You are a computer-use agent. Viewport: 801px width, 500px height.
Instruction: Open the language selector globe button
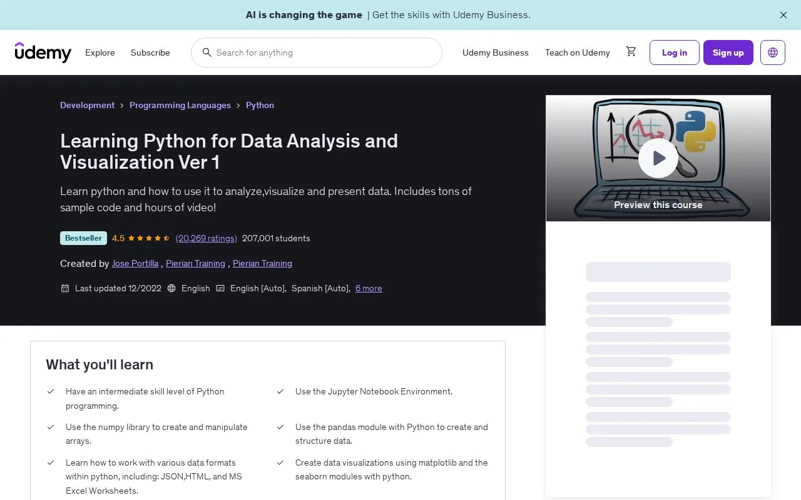point(773,52)
